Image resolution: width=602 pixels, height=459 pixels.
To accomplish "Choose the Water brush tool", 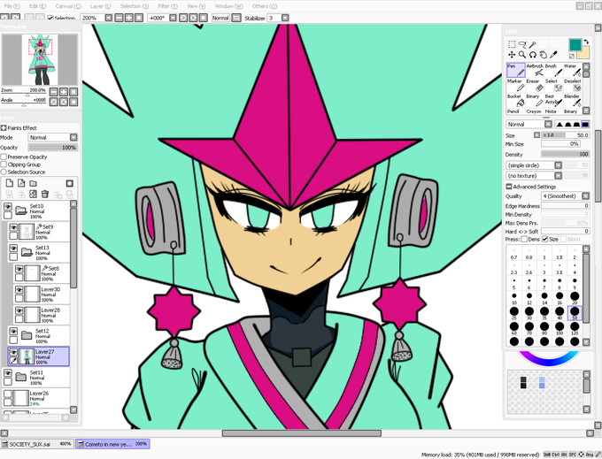I will tap(573, 70).
